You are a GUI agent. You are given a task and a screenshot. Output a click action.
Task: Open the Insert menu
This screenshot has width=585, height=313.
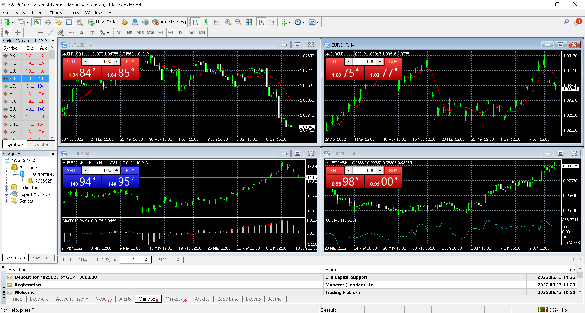(37, 13)
